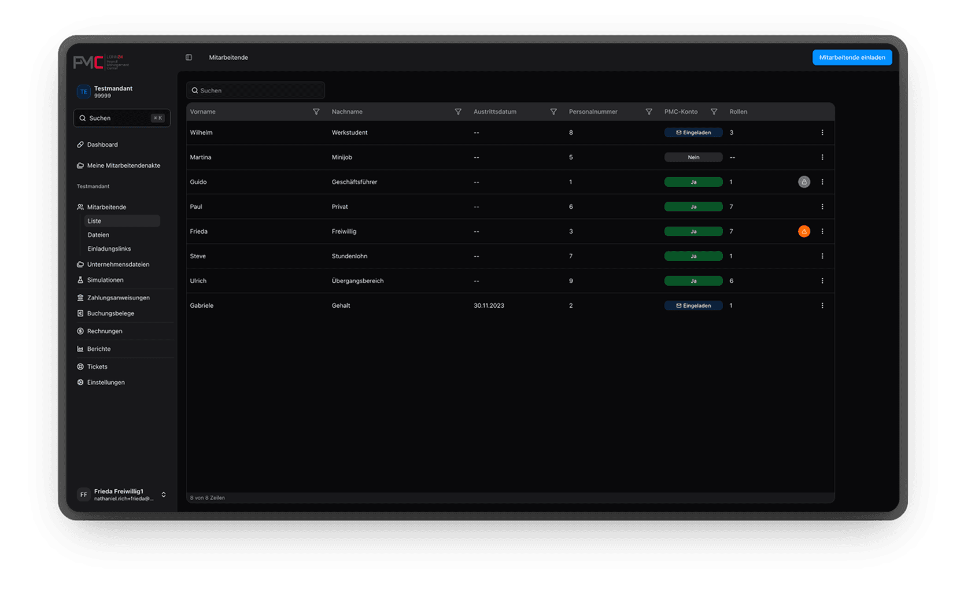Screen dimensions: 960x591
Task: Open three-dot menu for Wilhelm's row
Action: pyautogui.click(x=822, y=132)
